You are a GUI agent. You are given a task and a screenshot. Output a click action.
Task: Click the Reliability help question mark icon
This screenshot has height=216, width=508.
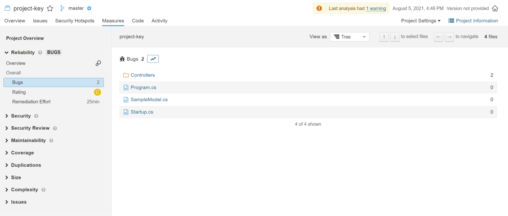[40, 52]
